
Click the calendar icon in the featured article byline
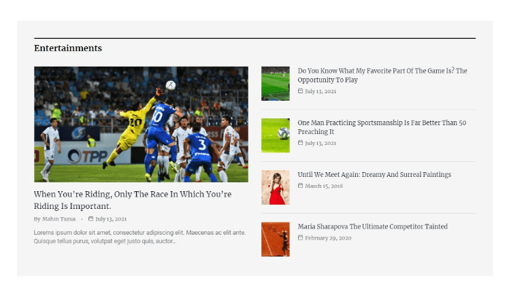pyautogui.click(x=90, y=219)
